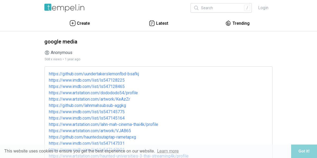Viewport: 317px width, 158px height.
Task: Open artstation artwork VJAB65 link
Action: tap(90, 131)
